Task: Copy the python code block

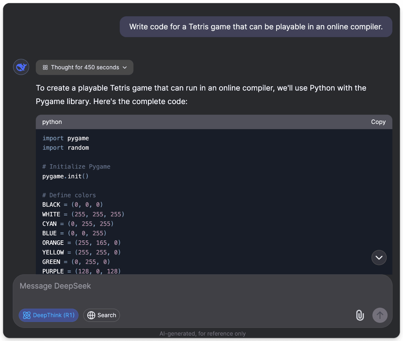Action: point(378,122)
